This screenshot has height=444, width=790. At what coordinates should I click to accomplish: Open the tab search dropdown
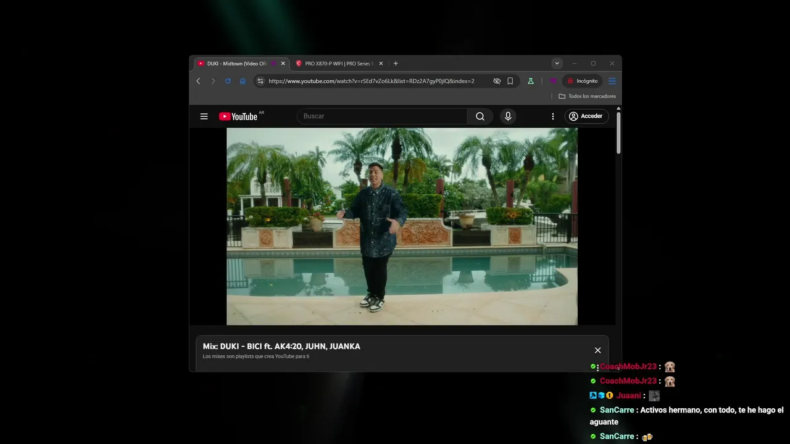point(557,64)
